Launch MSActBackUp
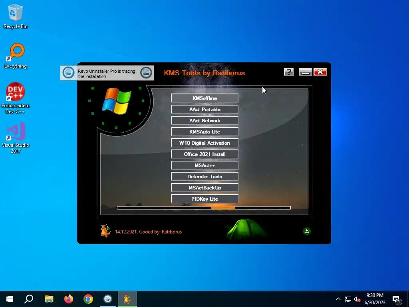 point(205,188)
